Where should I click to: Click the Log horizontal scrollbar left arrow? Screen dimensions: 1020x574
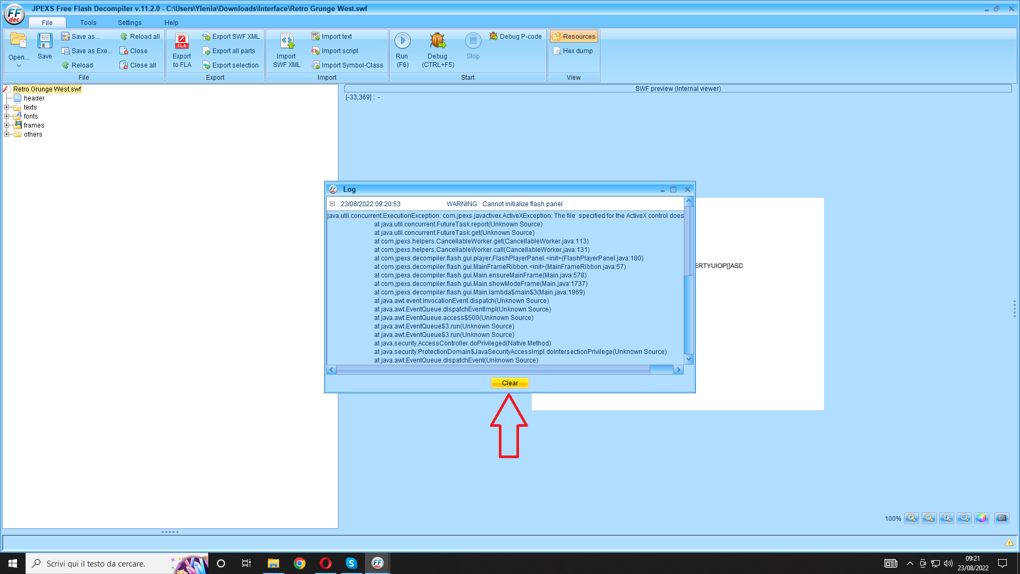(331, 370)
